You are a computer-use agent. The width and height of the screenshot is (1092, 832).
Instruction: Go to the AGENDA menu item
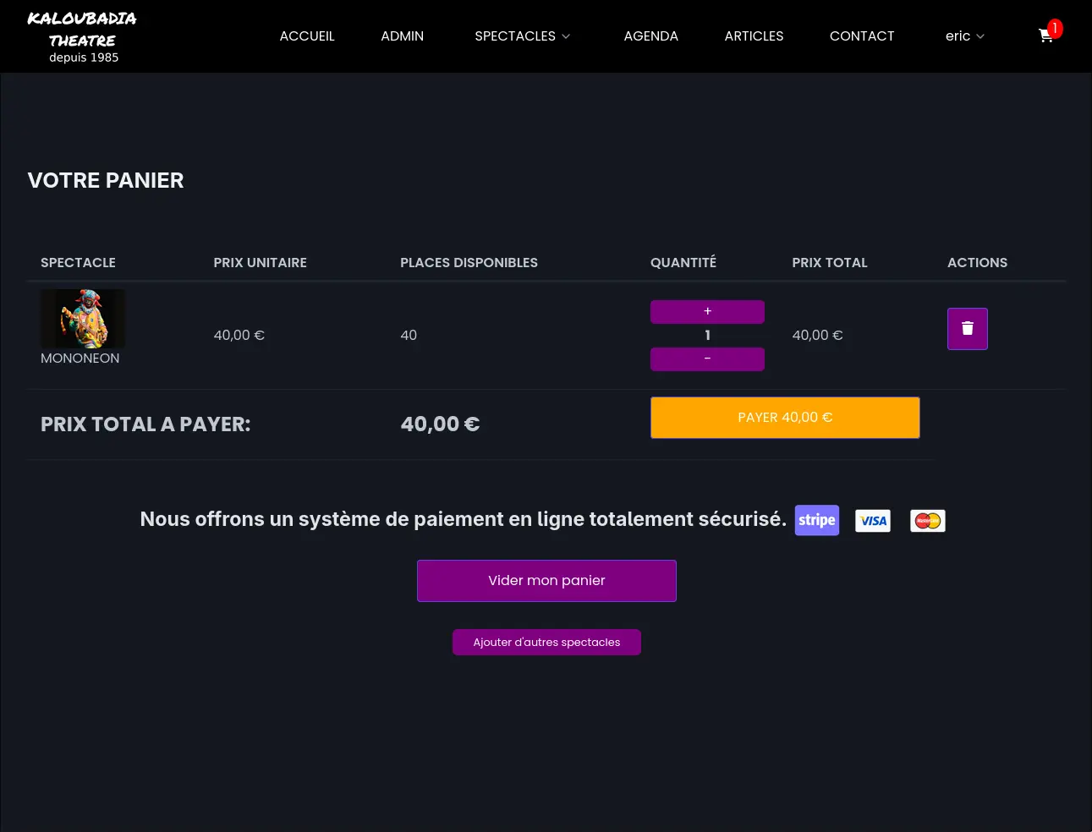(650, 36)
